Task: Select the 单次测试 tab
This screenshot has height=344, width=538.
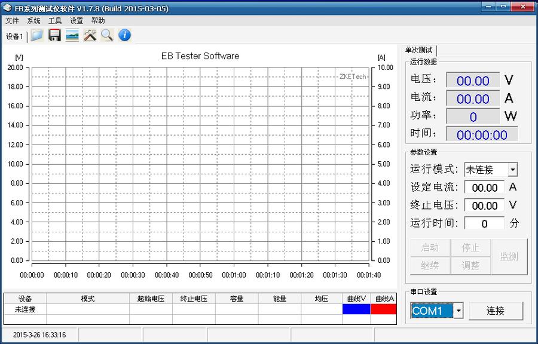Action: coord(419,50)
